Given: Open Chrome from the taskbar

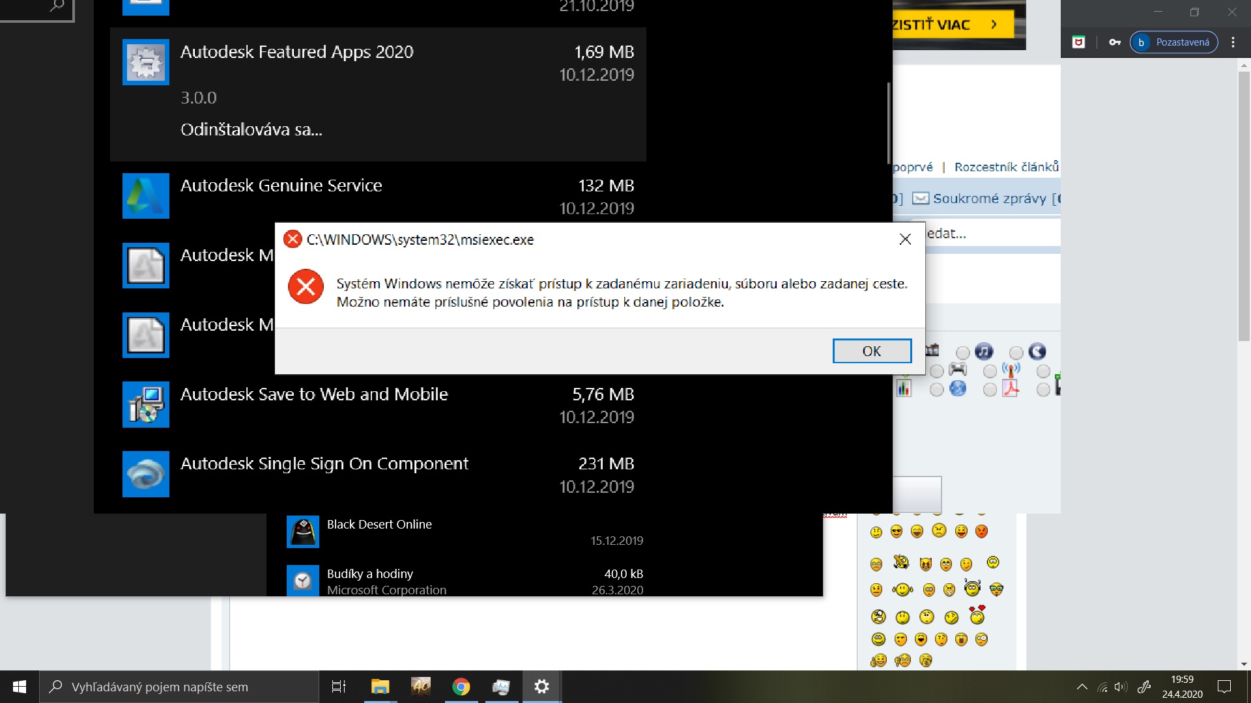Looking at the screenshot, I should tap(461, 687).
